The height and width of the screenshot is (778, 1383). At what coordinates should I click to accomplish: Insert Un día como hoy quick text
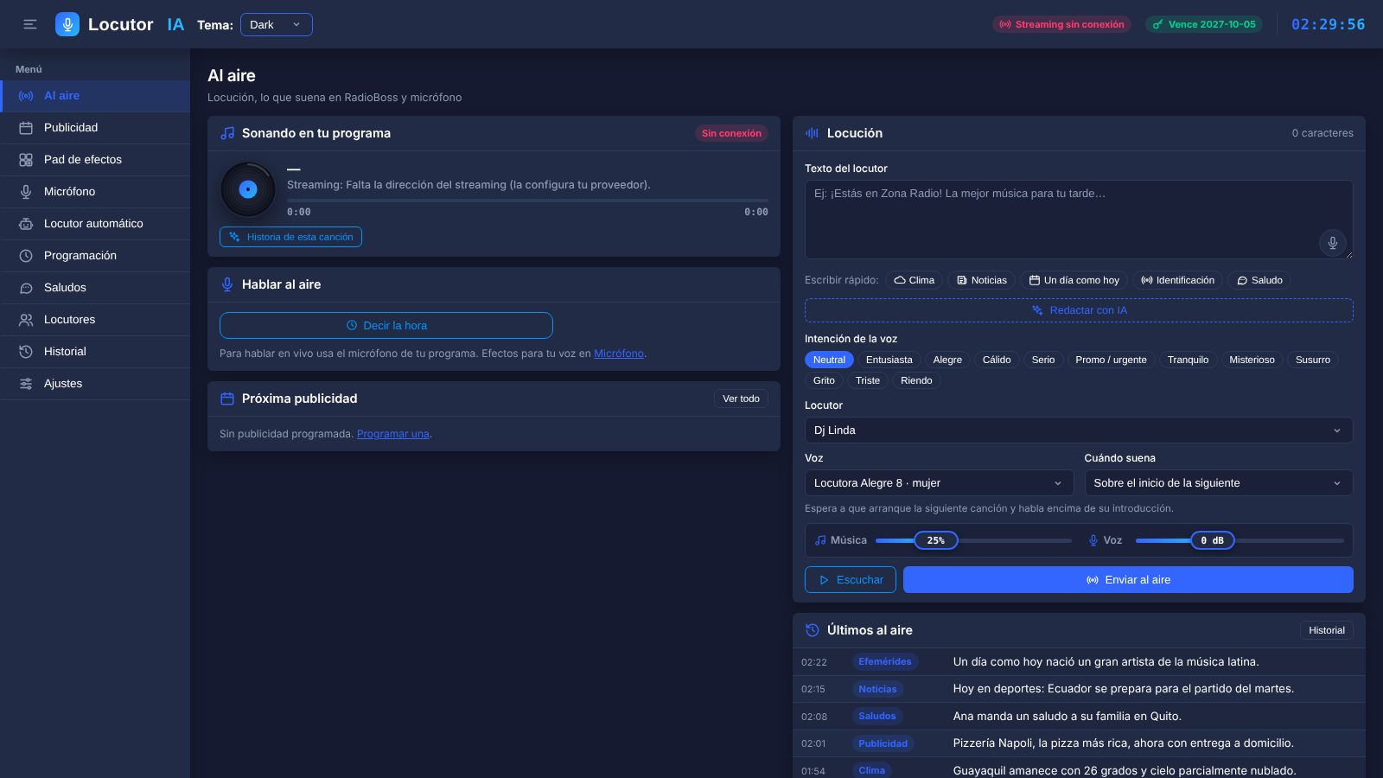click(x=1074, y=280)
